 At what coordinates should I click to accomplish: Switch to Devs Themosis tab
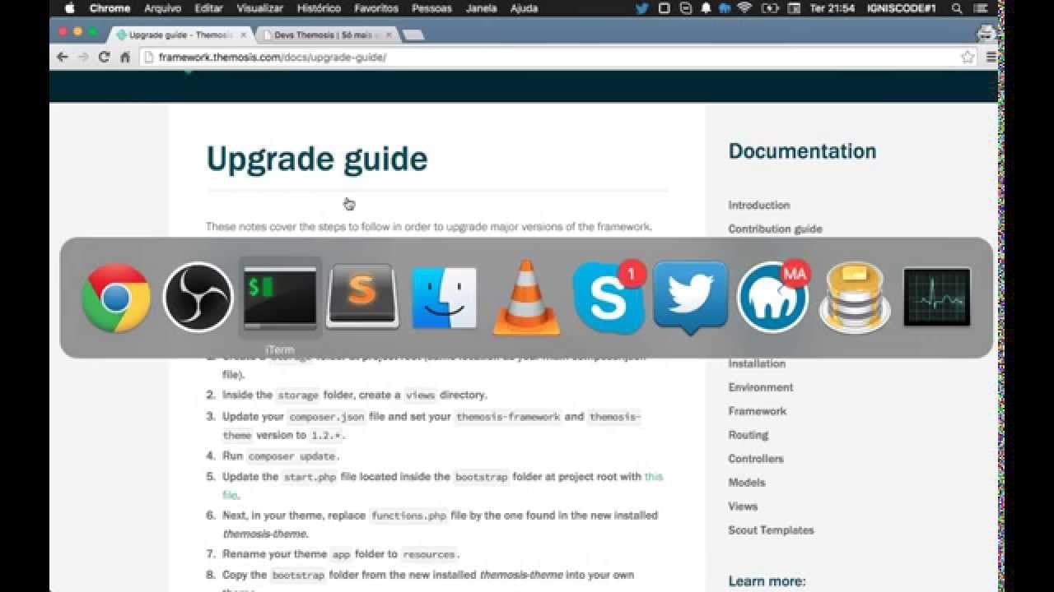(x=328, y=35)
